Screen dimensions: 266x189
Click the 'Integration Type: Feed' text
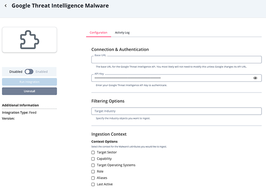pos(19,112)
